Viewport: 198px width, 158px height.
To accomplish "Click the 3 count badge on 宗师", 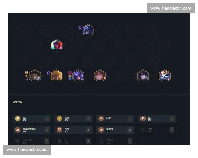I will [88, 118].
